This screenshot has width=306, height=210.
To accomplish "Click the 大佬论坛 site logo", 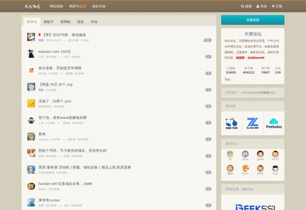I will coord(32,6).
